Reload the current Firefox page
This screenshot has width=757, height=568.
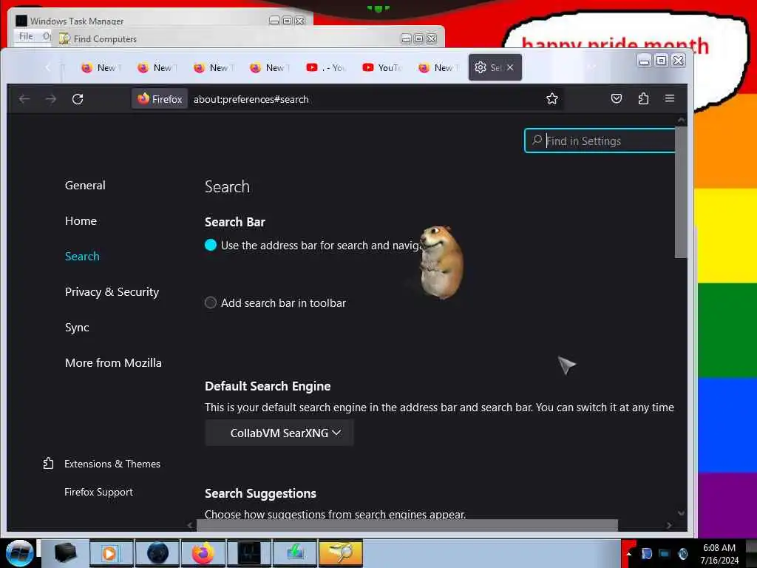[78, 99]
